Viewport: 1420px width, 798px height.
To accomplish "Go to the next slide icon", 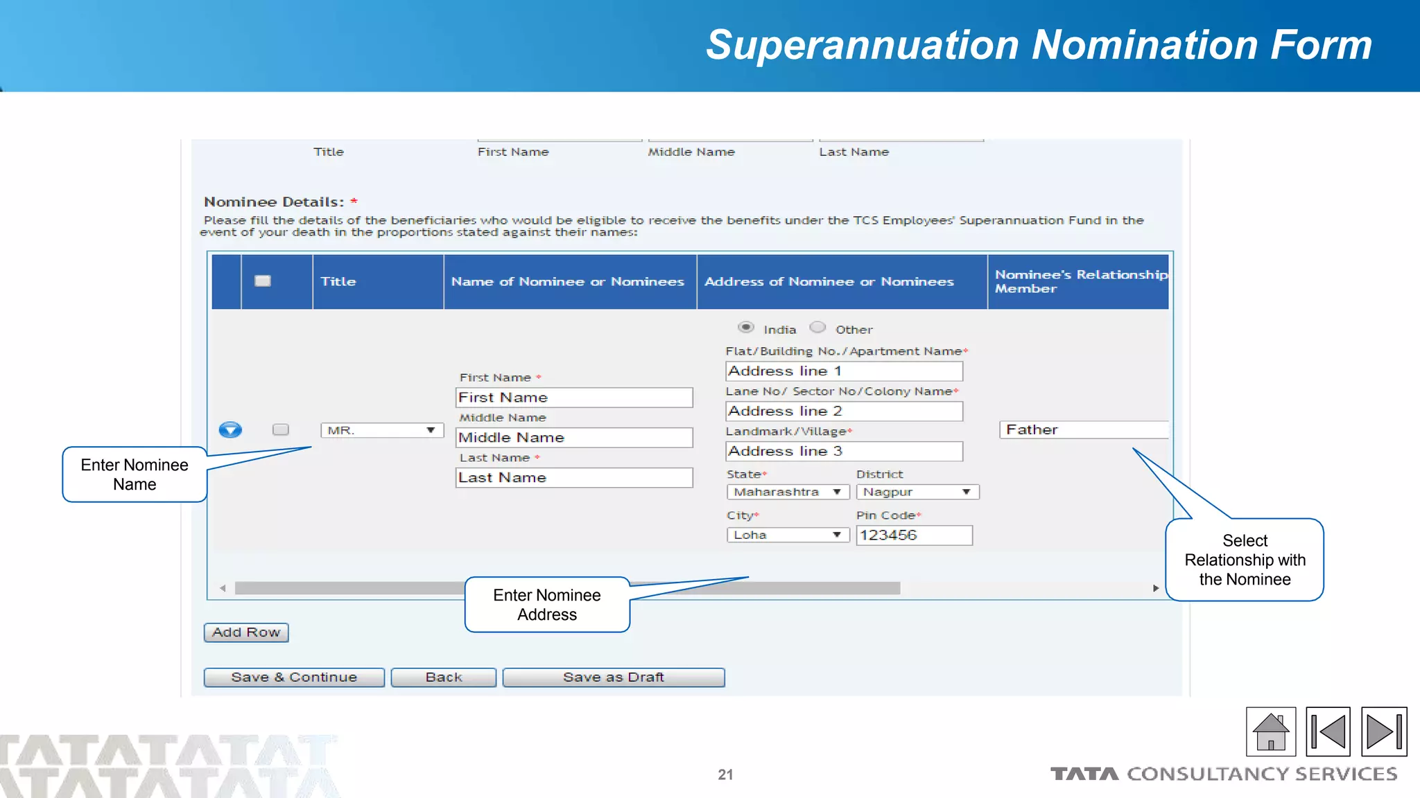I will tap(1383, 731).
